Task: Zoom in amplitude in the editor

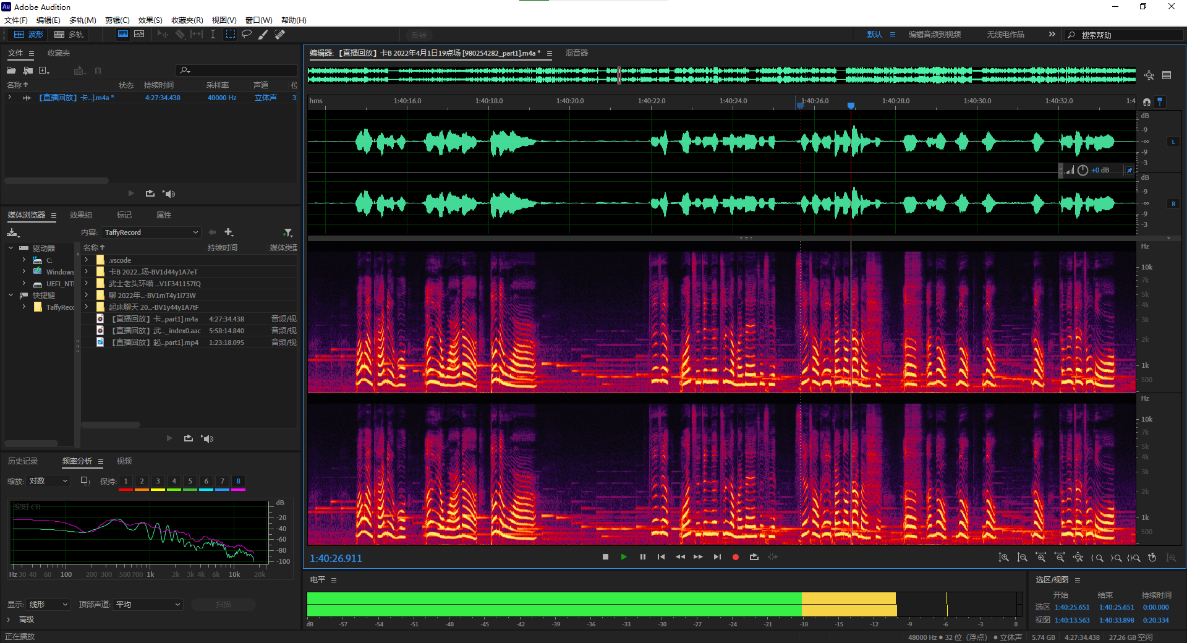Action: point(1003,558)
